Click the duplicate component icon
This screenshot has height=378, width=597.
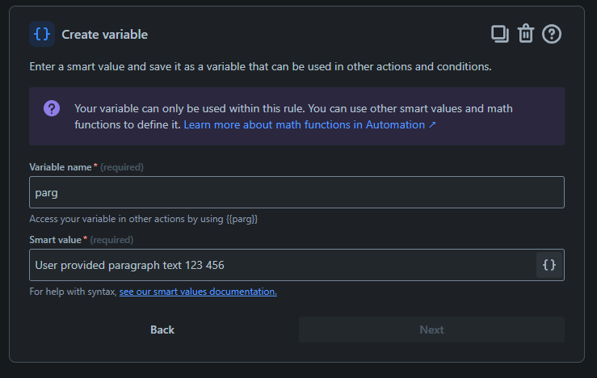point(500,34)
